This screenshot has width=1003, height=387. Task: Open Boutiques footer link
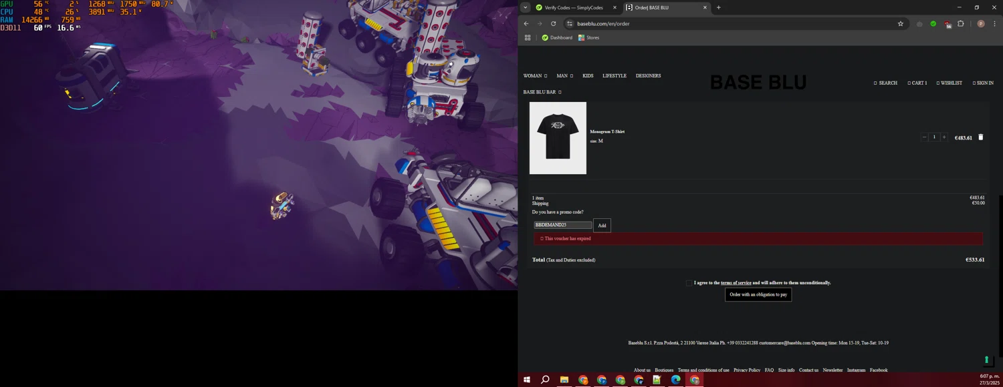pyautogui.click(x=664, y=370)
